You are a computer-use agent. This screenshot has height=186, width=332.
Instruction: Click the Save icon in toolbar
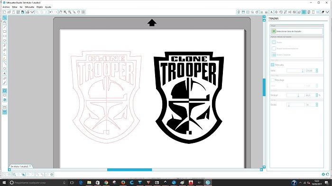click(x=18, y=12)
